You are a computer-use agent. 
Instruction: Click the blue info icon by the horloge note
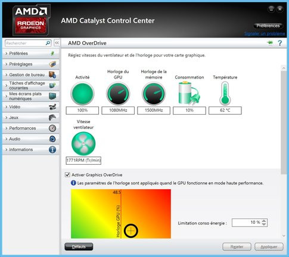pos(73,183)
